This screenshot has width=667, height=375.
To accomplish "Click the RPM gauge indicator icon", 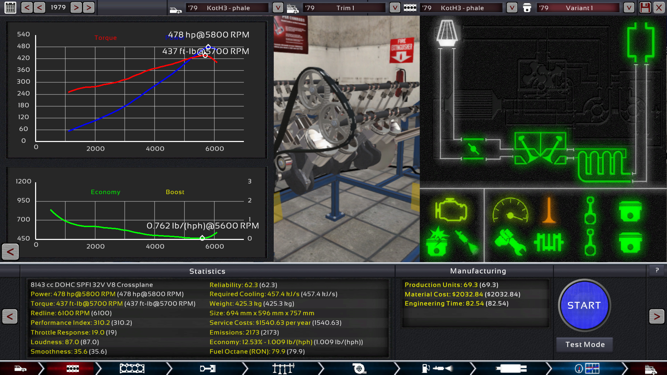I will [510, 210].
